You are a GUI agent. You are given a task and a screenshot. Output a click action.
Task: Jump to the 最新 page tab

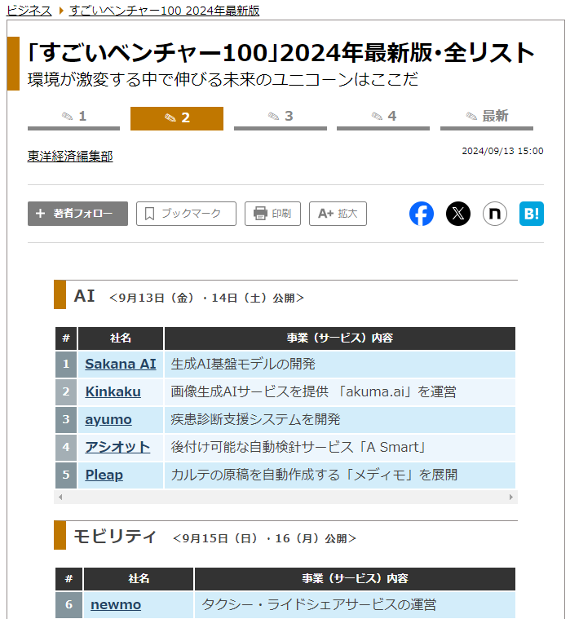coord(487,117)
